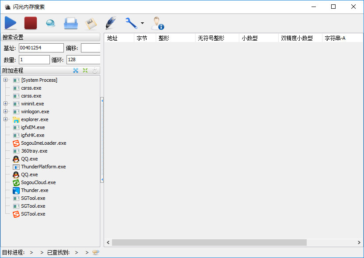Start the memory search with the blue play button

coord(10,23)
